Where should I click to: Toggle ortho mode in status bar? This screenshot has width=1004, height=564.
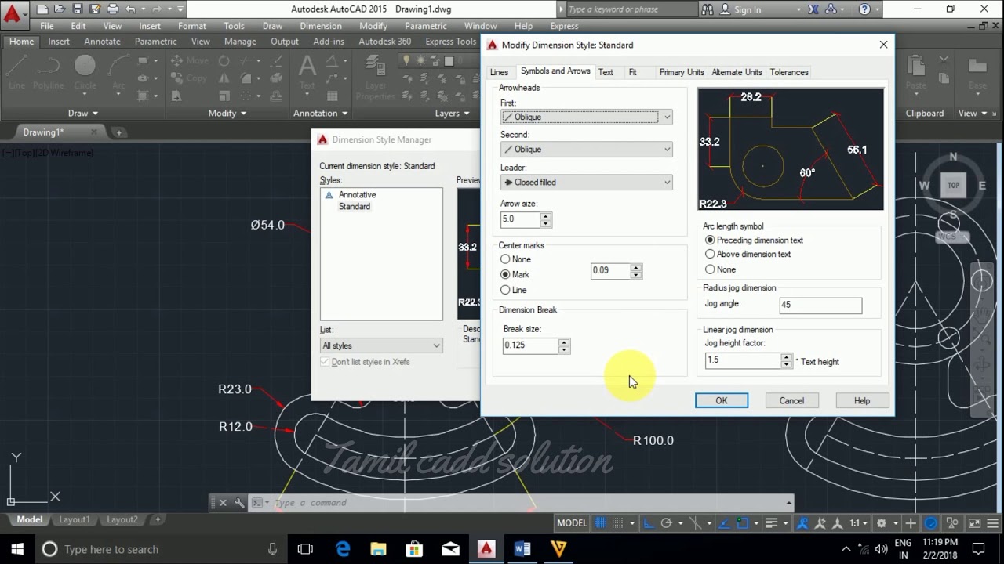pyautogui.click(x=649, y=523)
